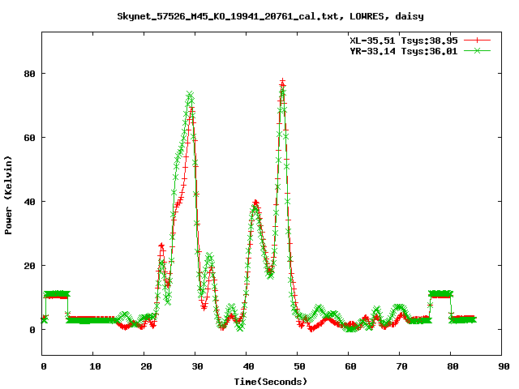Viewport: 519px width, 389px height.
Task: Click the Time(Seconds) x-axis label
Action: (270, 382)
